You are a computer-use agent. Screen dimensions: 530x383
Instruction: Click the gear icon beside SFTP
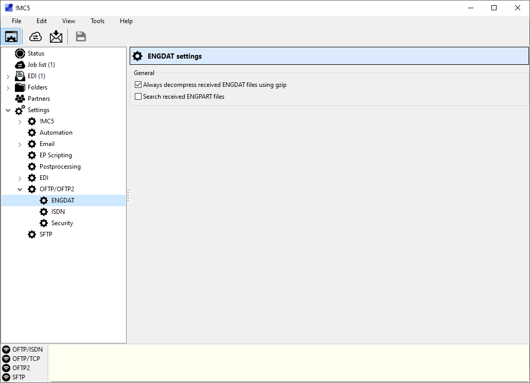[32, 234]
